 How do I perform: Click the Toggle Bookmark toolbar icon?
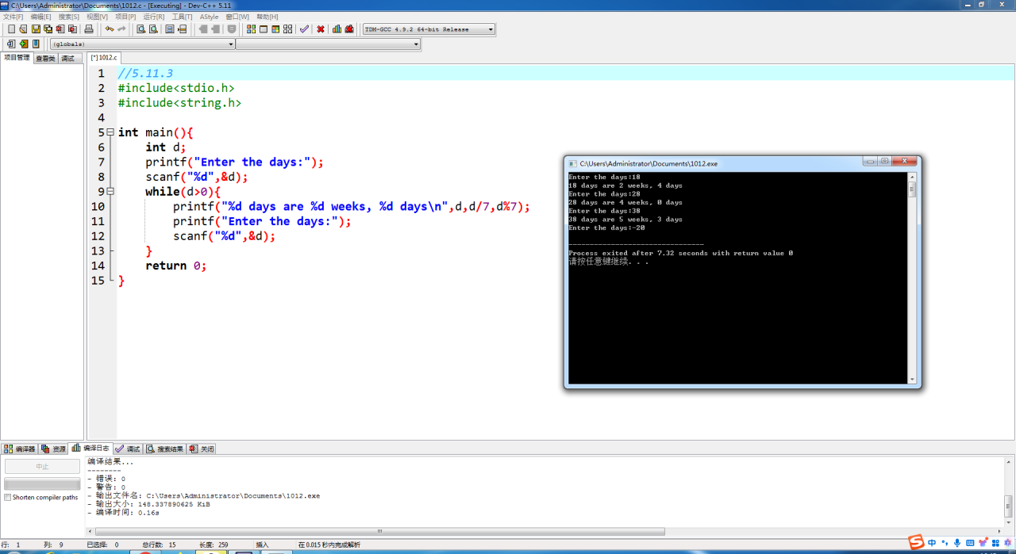170,29
